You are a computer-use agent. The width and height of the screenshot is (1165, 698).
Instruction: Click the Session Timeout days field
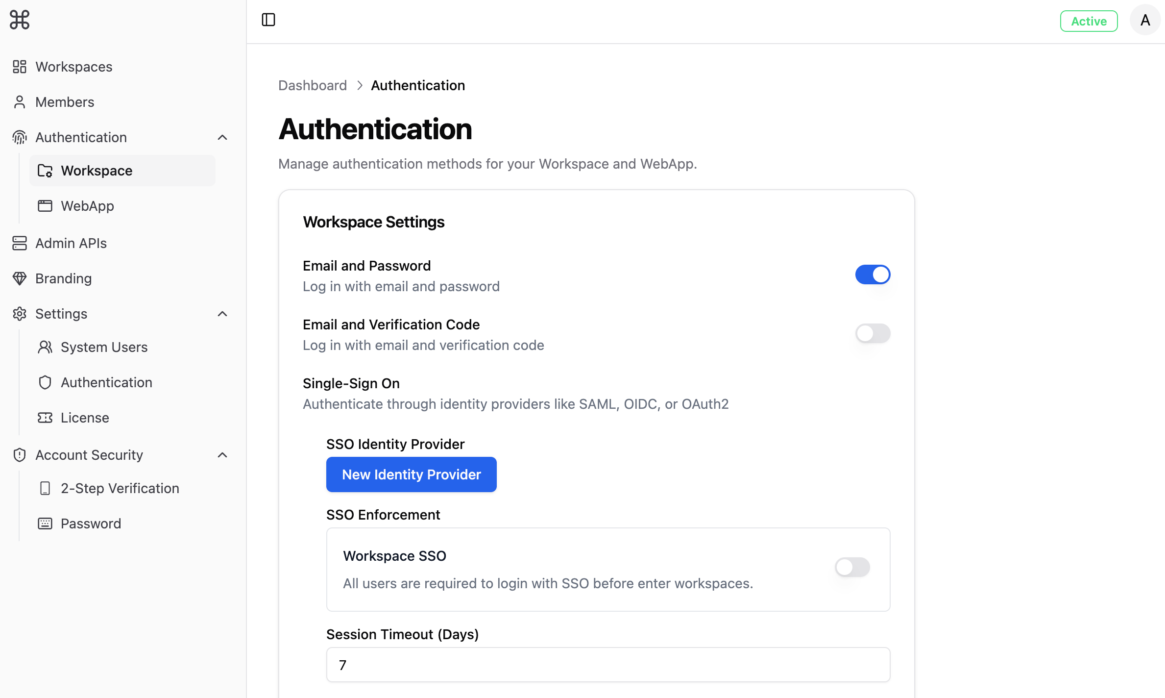[x=608, y=665]
